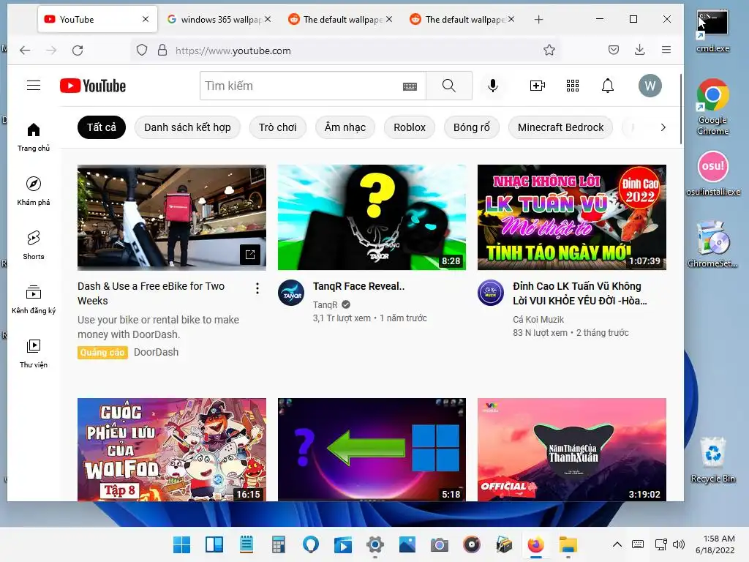Screen dimensions: 749x562
Task: Click the DoorDash advertiser name
Action: pyautogui.click(x=157, y=352)
